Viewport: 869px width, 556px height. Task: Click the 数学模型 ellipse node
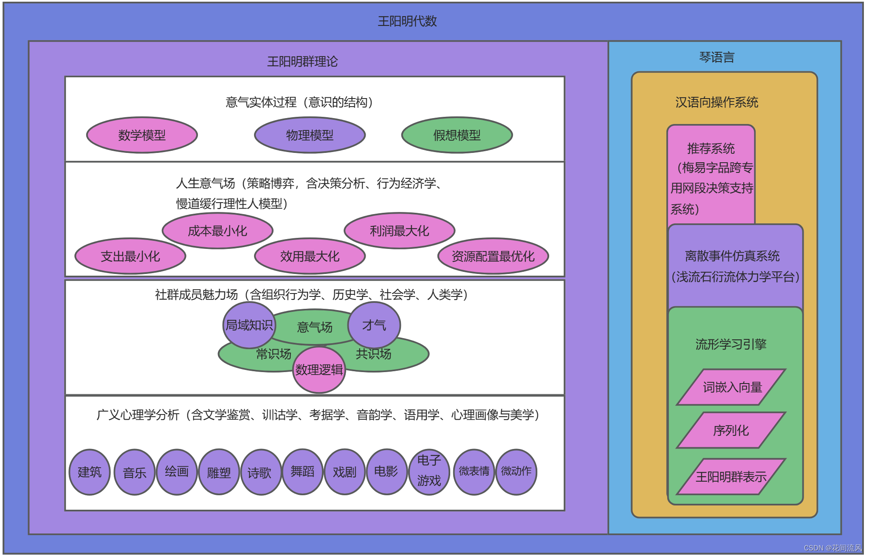(142, 135)
